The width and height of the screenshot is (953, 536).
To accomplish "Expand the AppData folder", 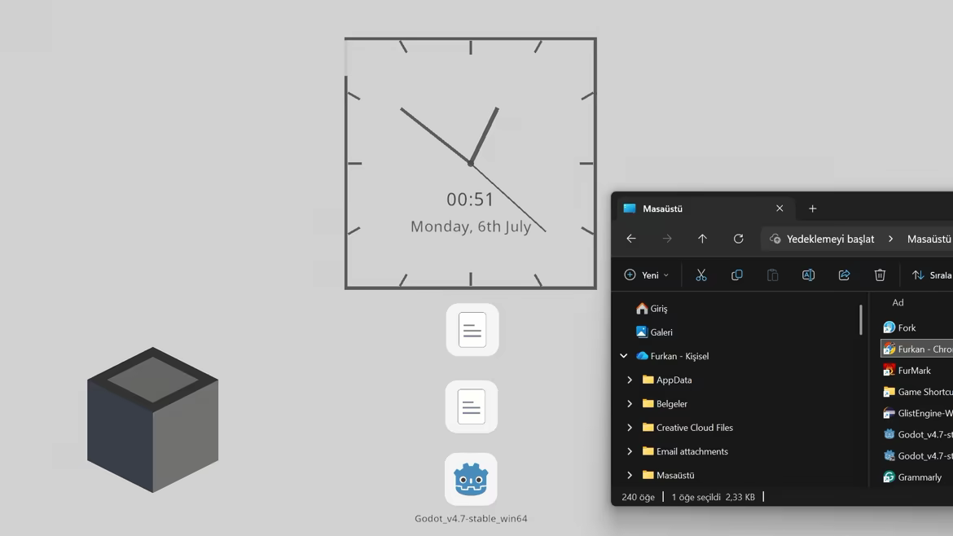I will pos(630,380).
